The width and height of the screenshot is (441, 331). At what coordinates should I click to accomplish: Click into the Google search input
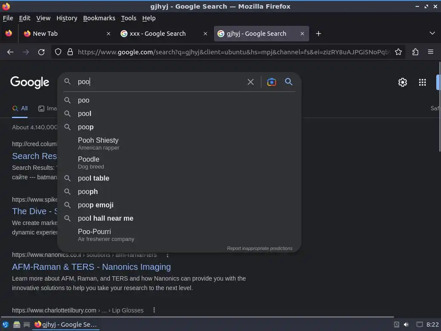pyautogui.click(x=160, y=82)
